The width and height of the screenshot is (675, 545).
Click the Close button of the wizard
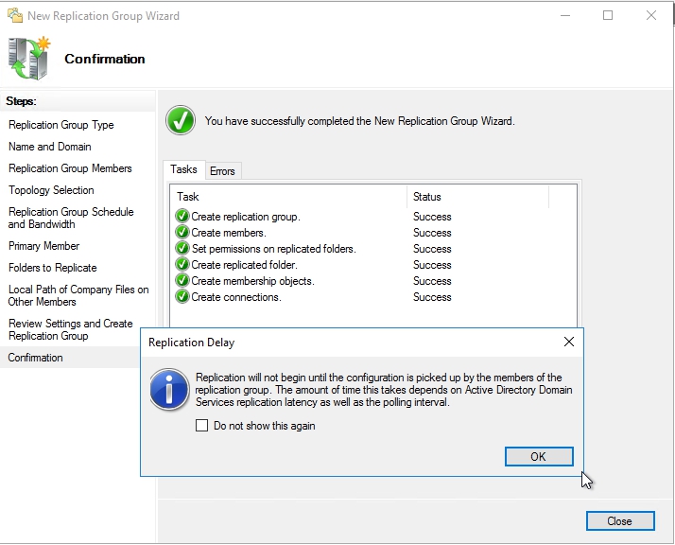pos(619,521)
